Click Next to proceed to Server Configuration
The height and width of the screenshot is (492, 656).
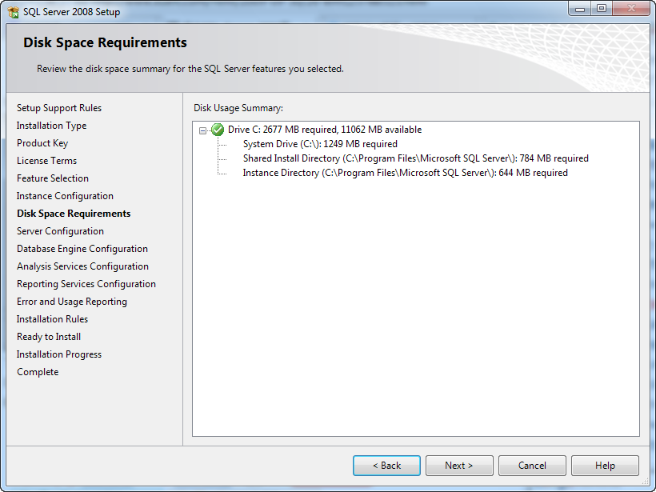pos(459,465)
